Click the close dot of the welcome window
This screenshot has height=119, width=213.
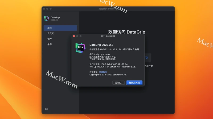click(x=44, y=9)
